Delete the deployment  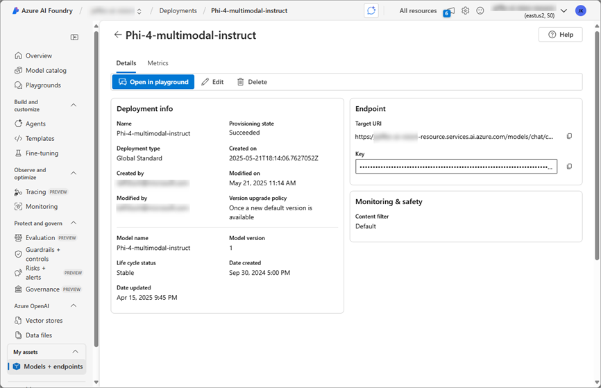pyautogui.click(x=252, y=82)
